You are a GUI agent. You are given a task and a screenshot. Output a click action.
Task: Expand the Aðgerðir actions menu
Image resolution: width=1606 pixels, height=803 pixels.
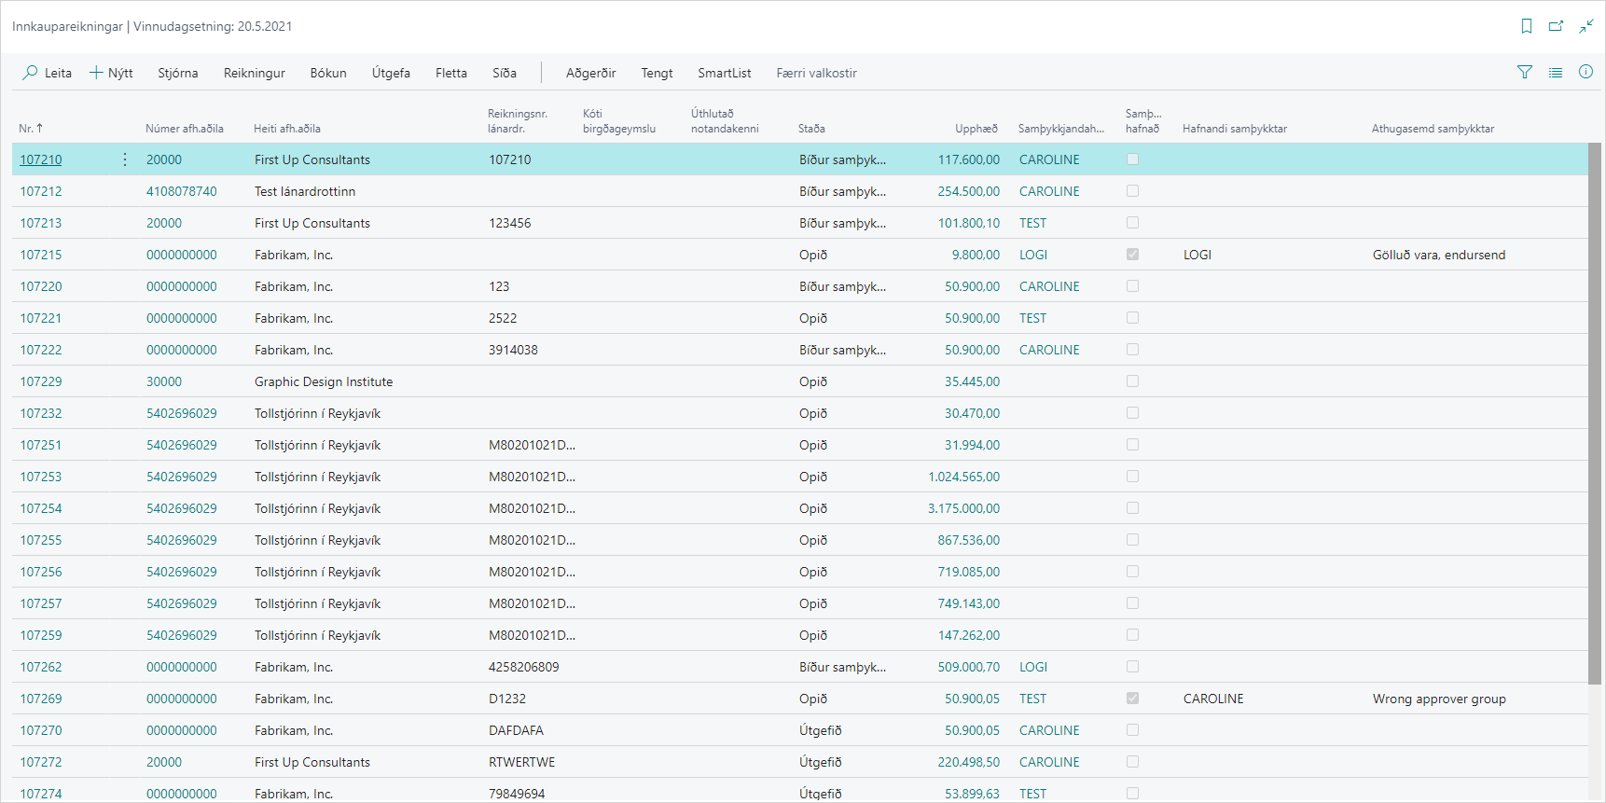point(590,73)
